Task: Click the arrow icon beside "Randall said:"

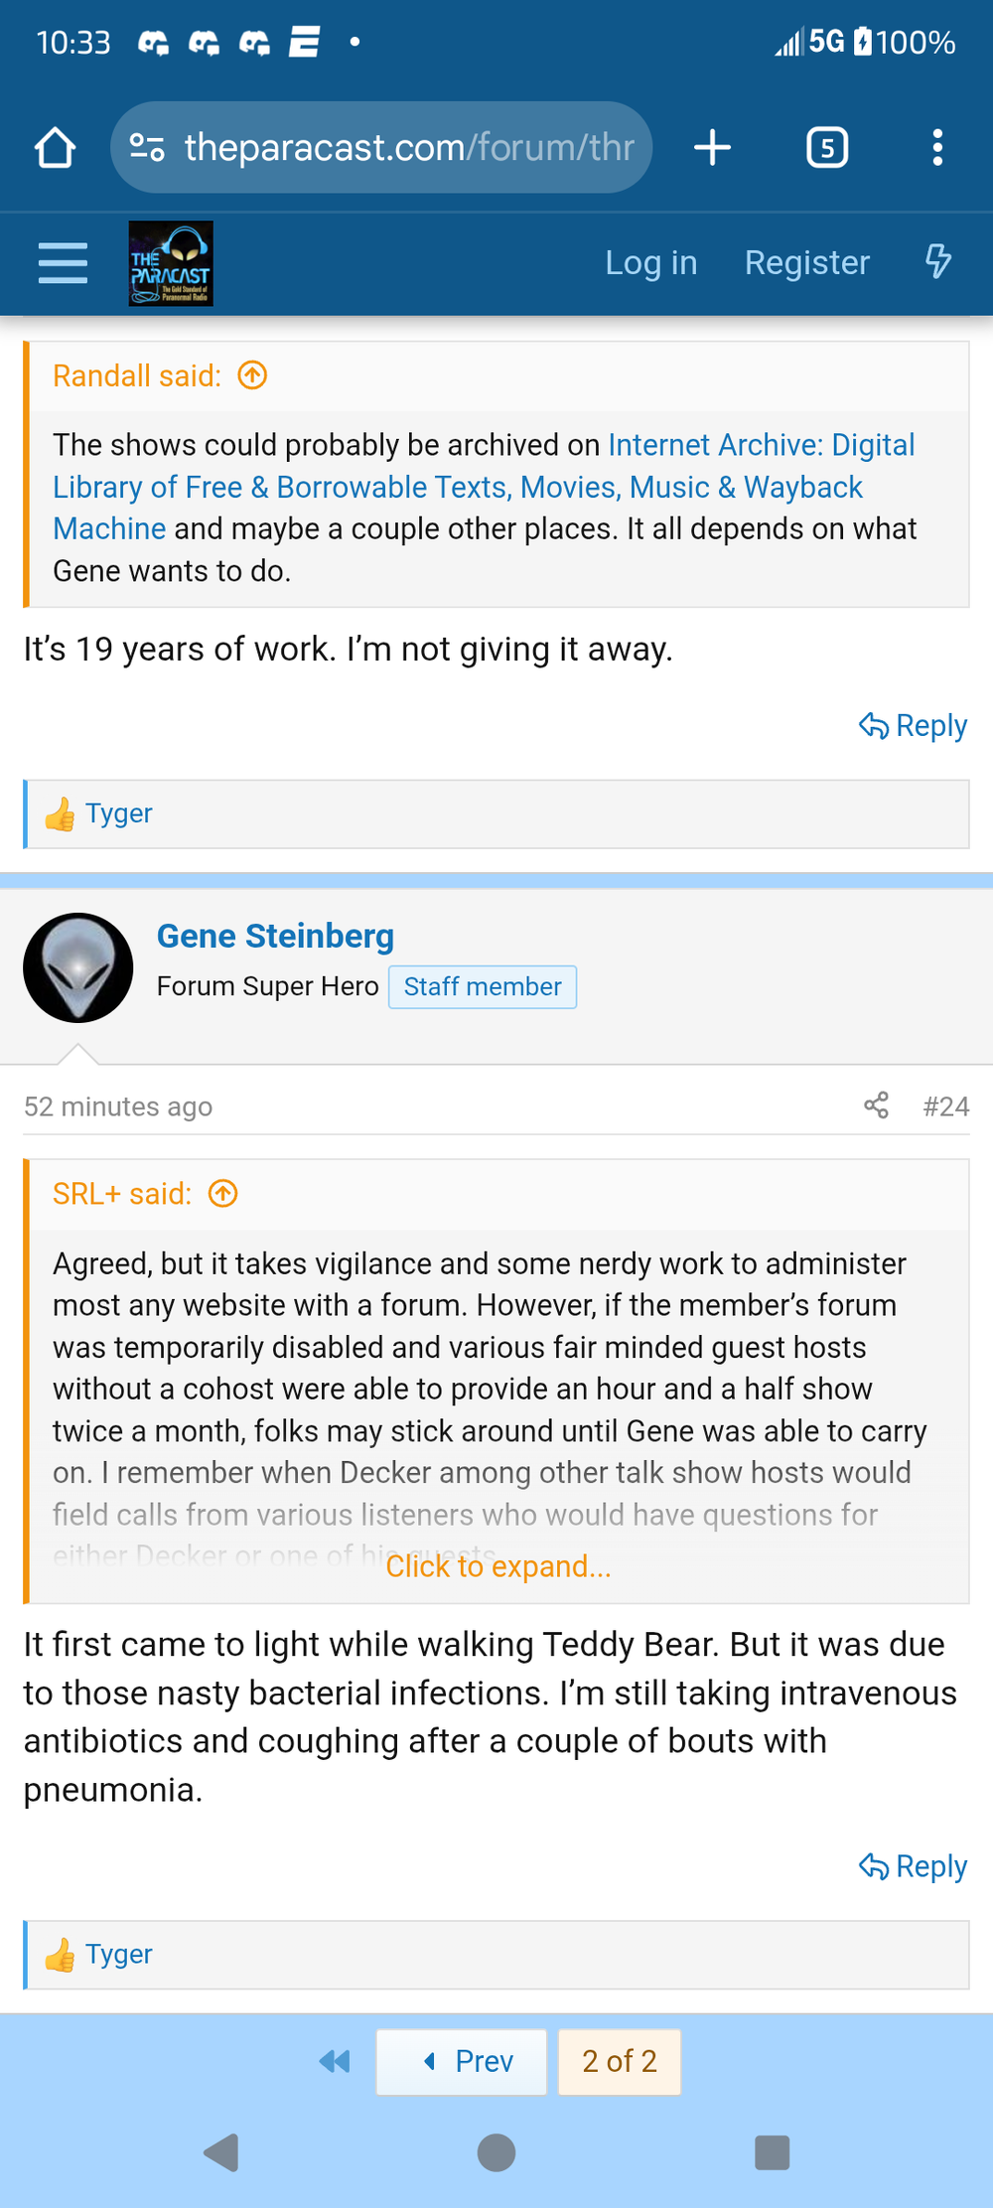Action: (x=253, y=375)
